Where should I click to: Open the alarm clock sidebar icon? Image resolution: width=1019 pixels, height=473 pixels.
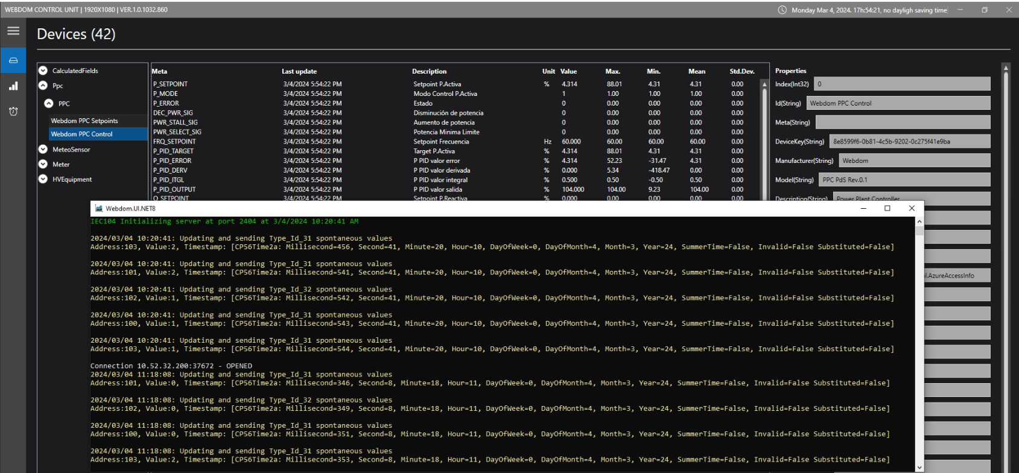click(13, 112)
